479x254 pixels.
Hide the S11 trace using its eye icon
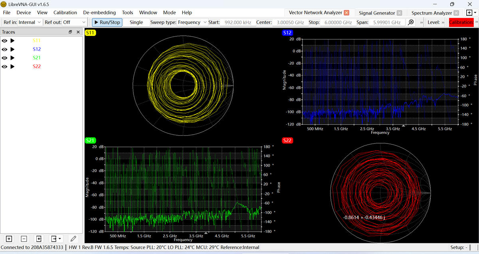click(5, 41)
